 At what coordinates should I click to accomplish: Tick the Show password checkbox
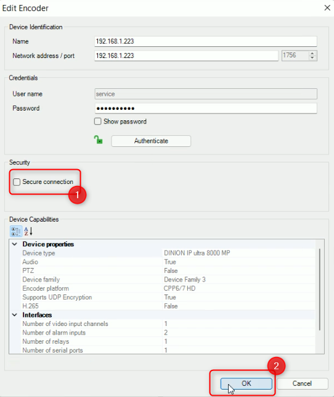coord(98,121)
